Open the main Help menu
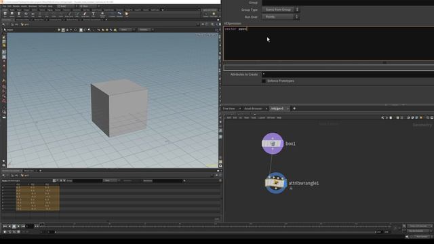434x244 pixels. [x=50, y=6]
